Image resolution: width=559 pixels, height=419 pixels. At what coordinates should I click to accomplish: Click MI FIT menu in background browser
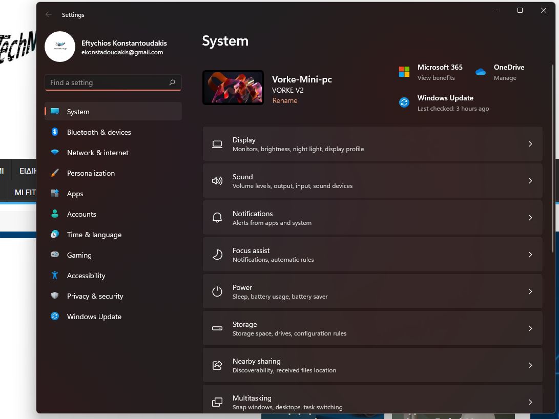(x=25, y=193)
